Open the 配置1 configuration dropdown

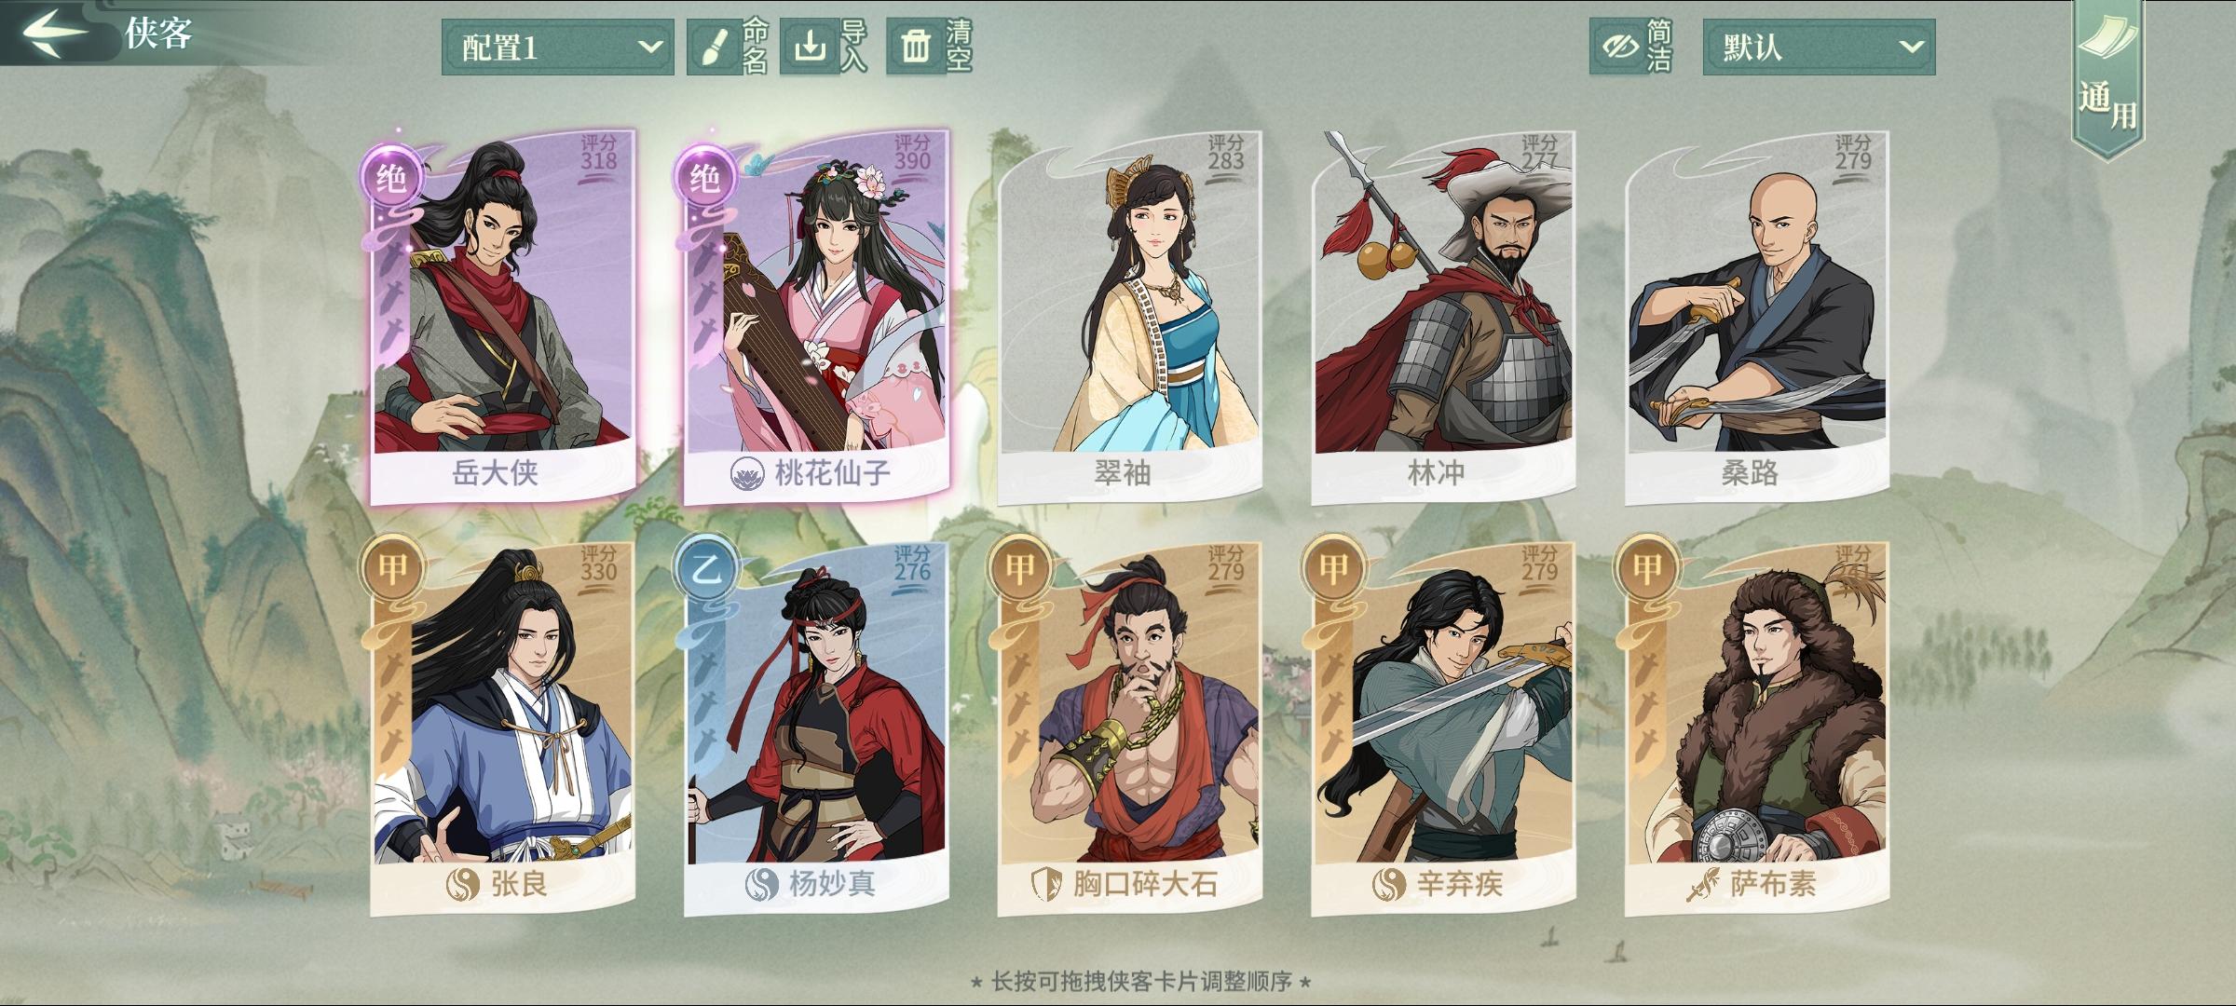pyautogui.click(x=557, y=47)
